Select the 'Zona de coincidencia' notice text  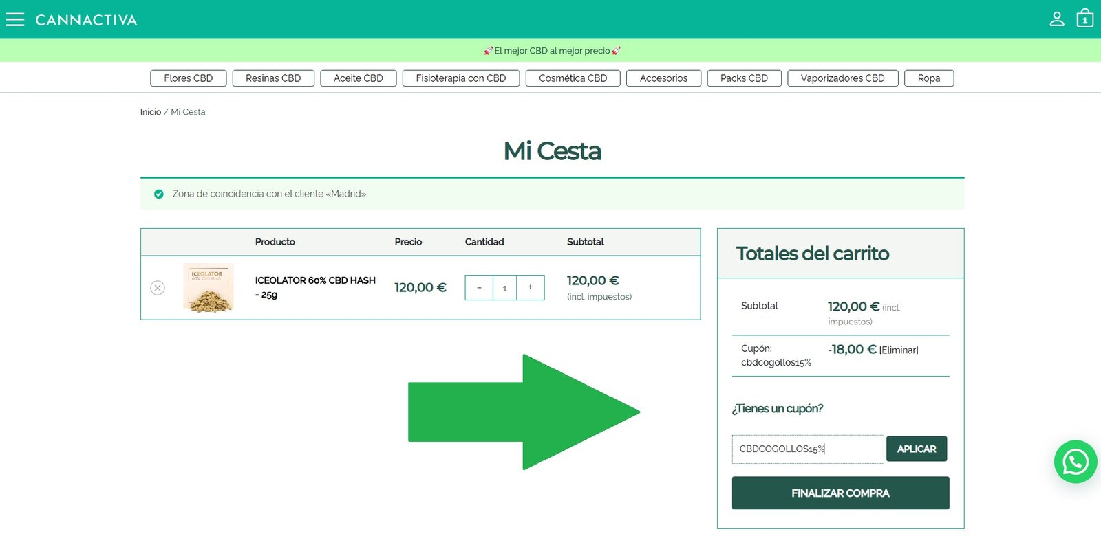269,194
